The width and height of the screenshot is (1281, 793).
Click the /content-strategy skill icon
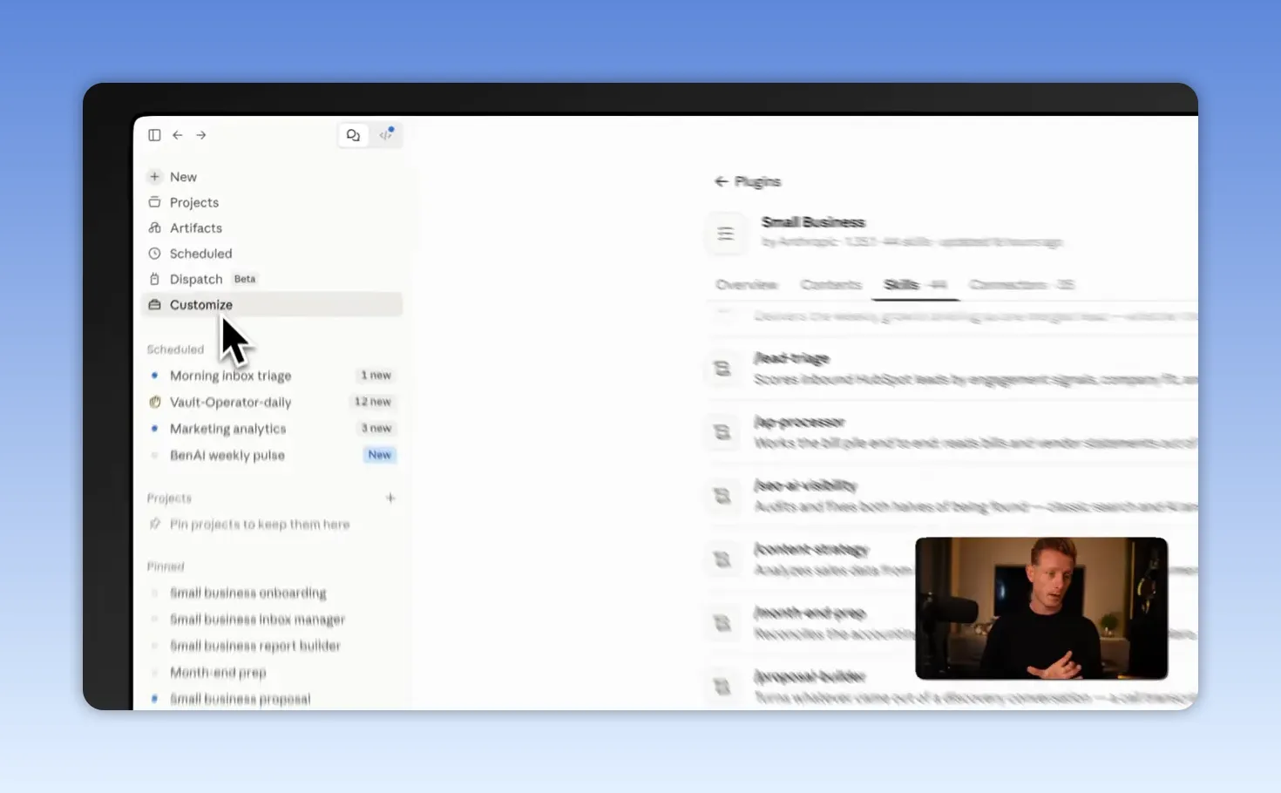(x=722, y=559)
